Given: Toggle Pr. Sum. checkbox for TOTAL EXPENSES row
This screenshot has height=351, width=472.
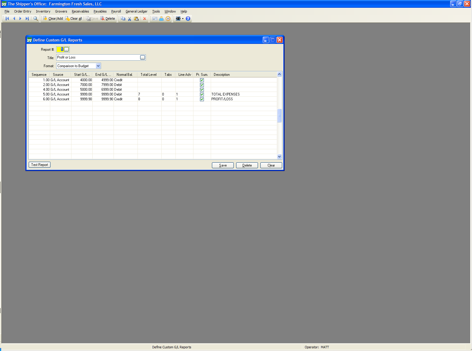Looking at the screenshot, I should click(x=202, y=94).
